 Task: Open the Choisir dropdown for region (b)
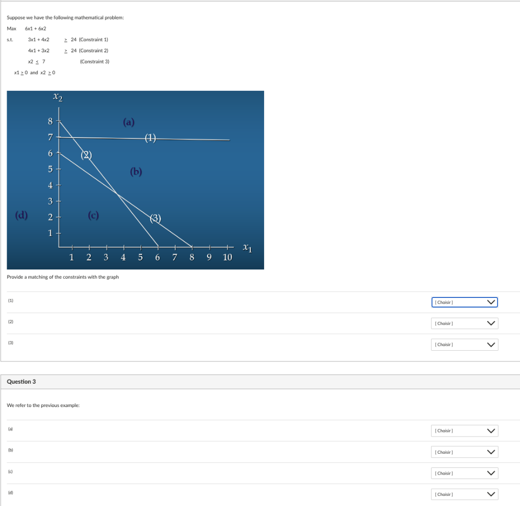464,452
